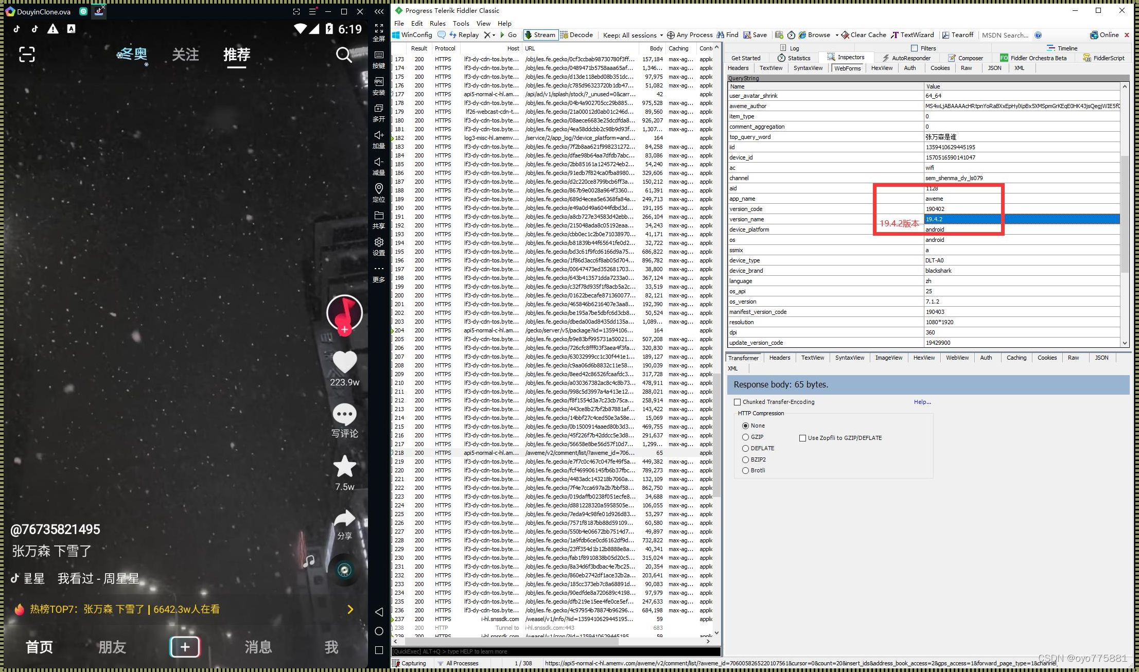Screen dimensions: 1139x672
Task: Like the video with the heart icon
Action: click(344, 362)
